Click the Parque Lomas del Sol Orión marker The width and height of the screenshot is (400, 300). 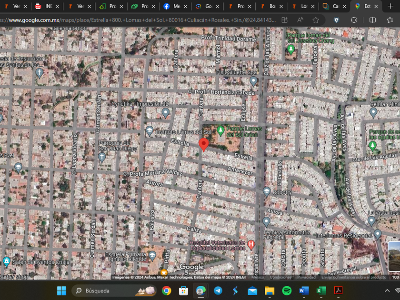220,130
